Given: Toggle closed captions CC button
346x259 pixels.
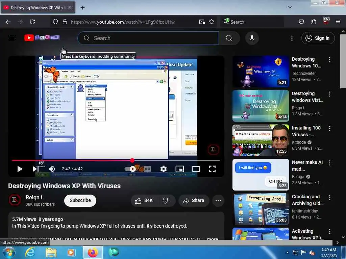Looking at the screenshot, I should click(x=147, y=169).
